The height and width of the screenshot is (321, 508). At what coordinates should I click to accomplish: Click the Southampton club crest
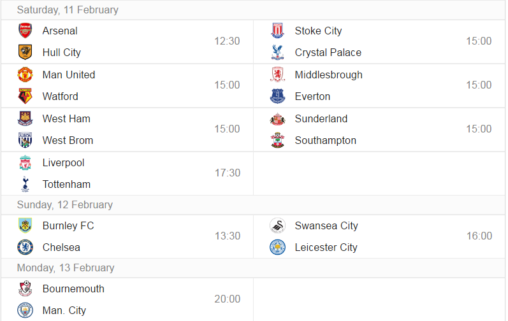277,140
